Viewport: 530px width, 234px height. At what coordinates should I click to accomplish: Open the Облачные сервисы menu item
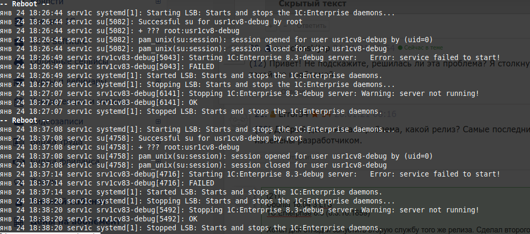coord(69,62)
